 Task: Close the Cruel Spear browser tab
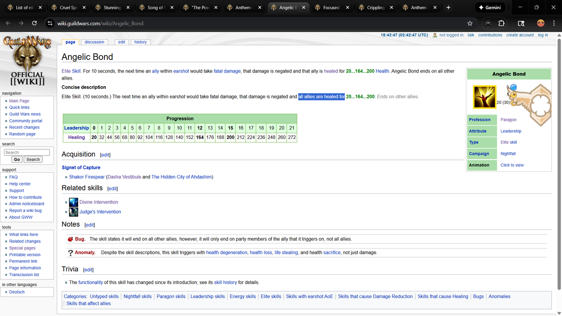84,7
